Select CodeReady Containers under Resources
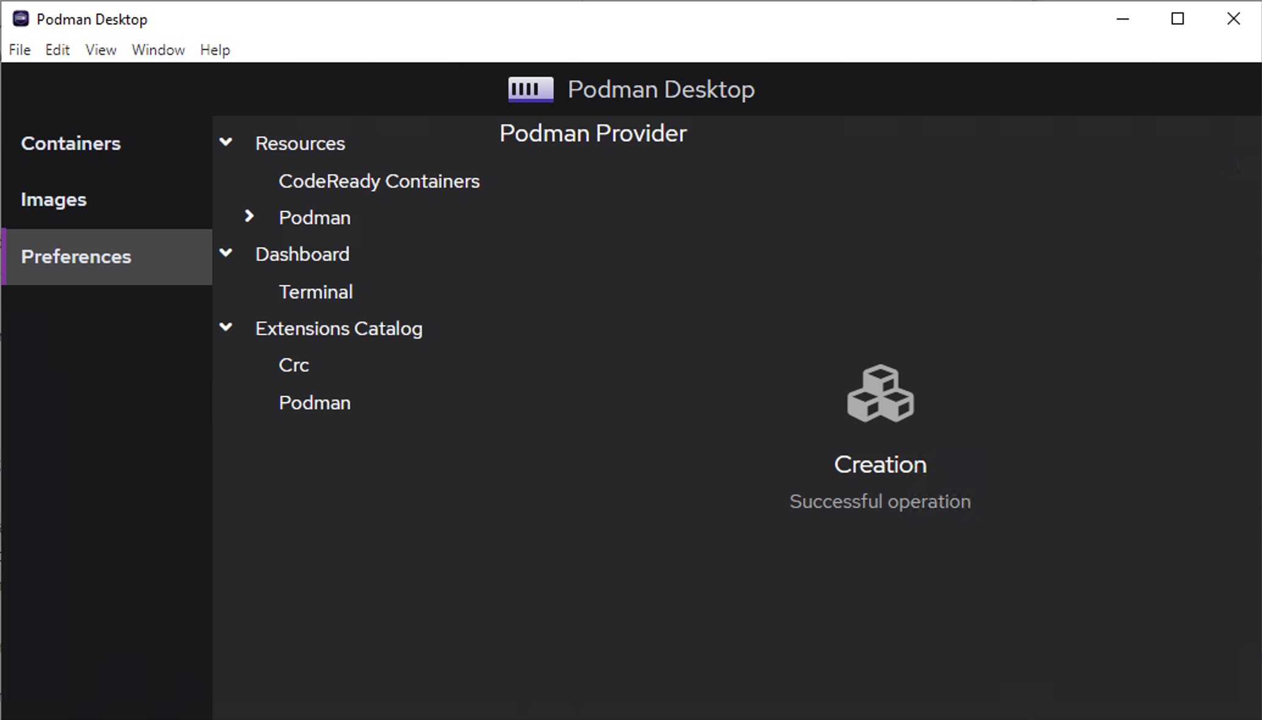The image size is (1262, 720). [379, 182]
